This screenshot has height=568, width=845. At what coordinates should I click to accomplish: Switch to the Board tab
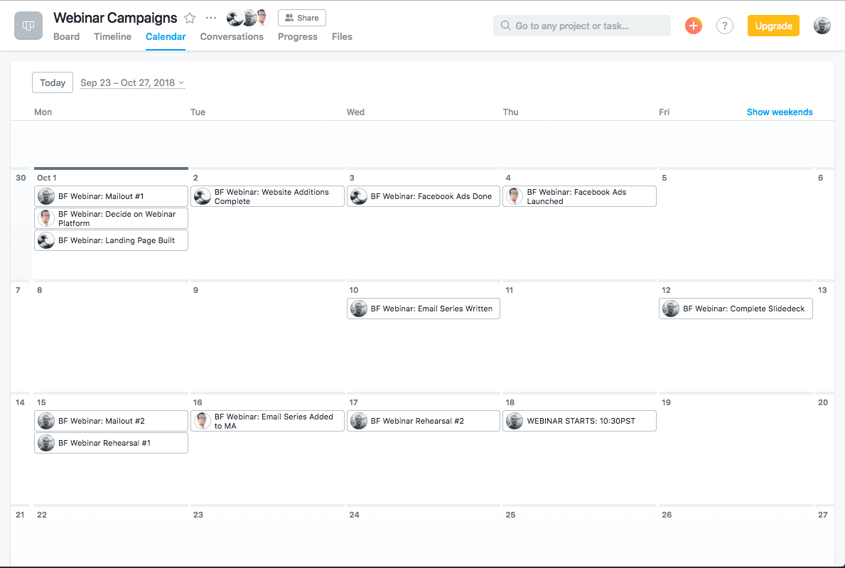click(66, 36)
